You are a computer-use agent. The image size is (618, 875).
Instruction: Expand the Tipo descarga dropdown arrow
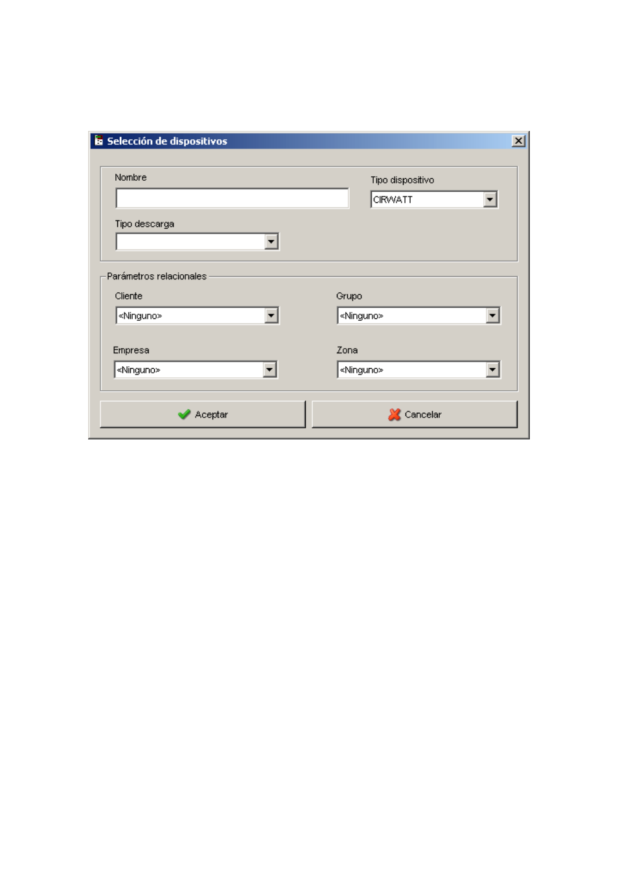(271, 242)
